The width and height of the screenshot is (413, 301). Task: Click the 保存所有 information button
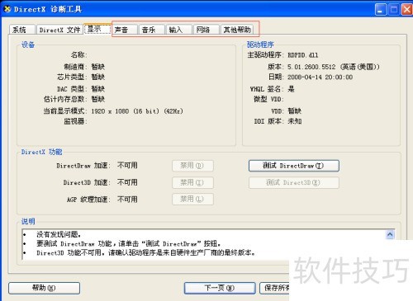tap(274, 288)
